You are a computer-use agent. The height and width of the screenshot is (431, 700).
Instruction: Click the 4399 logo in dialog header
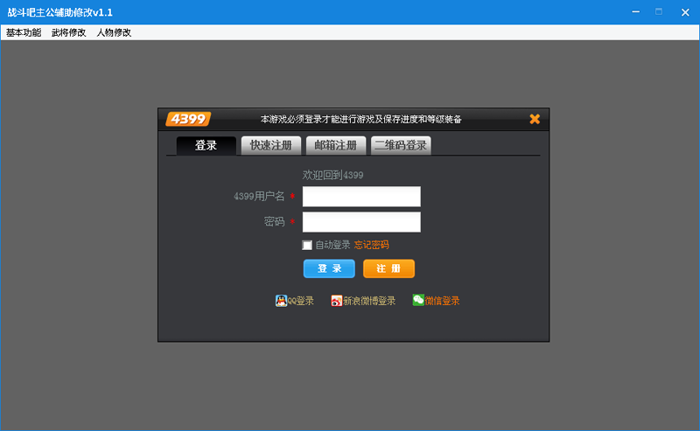click(x=189, y=119)
